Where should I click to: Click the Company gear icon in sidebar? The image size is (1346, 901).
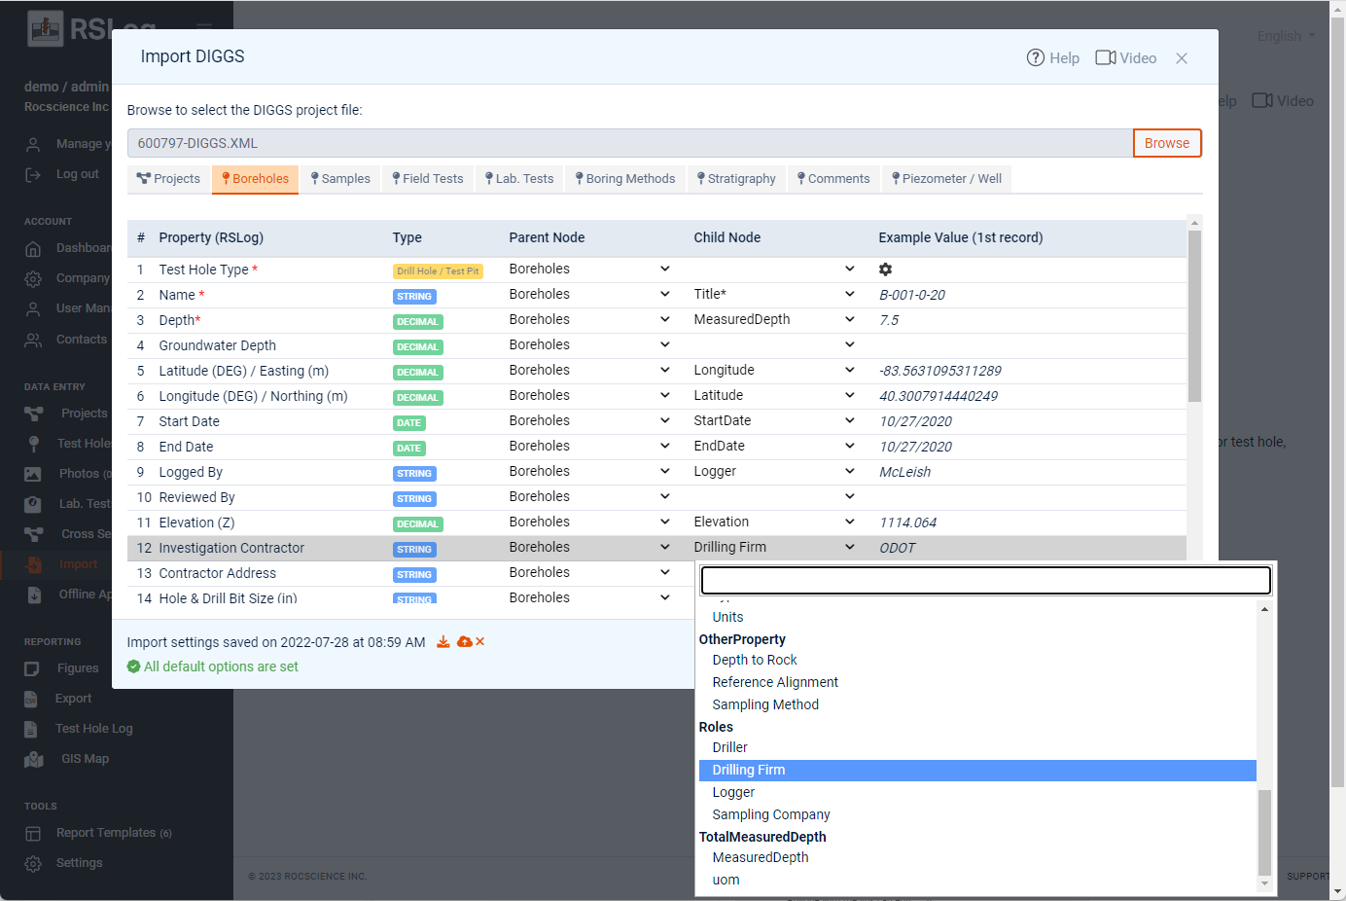tap(33, 279)
